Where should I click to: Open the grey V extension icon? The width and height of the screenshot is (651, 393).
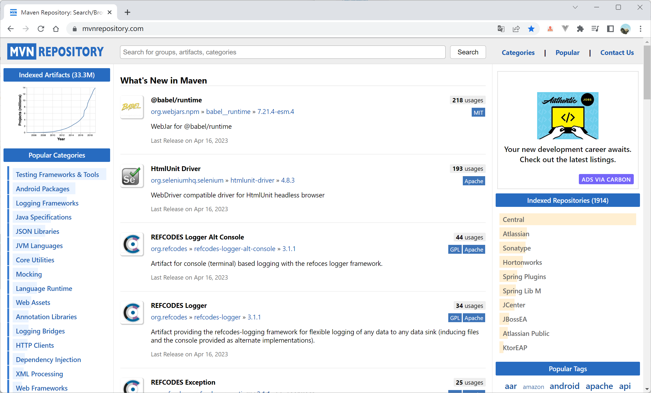[565, 29]
